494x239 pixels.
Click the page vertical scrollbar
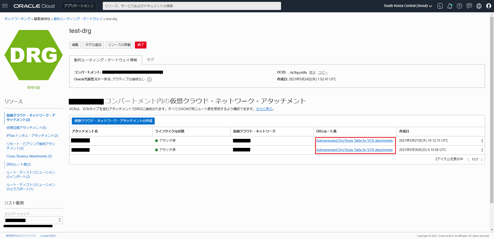492,110
